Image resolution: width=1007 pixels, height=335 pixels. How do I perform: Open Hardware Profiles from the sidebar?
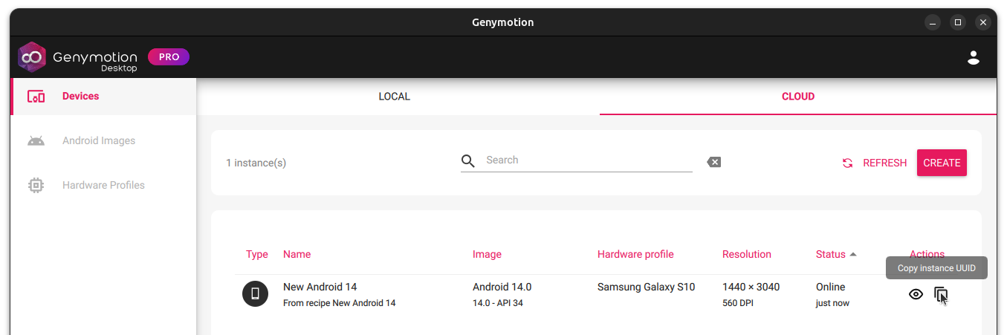coord(103,186)
